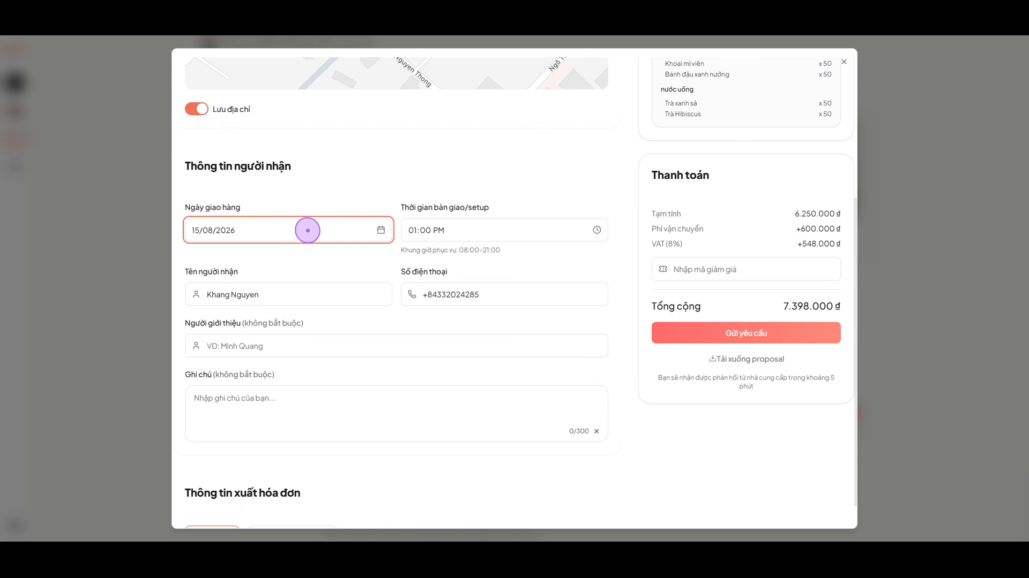This screenshot has width=1029, height=578.
Task: Click the Nhập mã giảm giá field
Action: coord(746,269)
